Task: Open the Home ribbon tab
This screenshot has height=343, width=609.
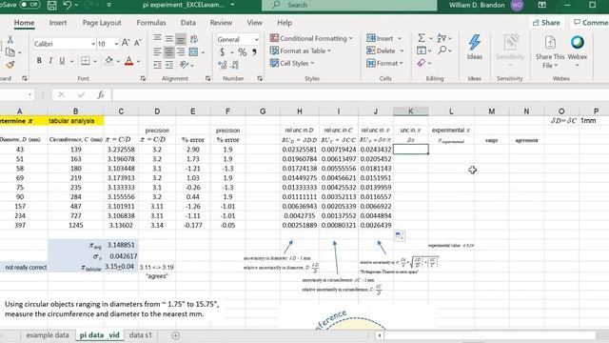Action: (24, 23)
